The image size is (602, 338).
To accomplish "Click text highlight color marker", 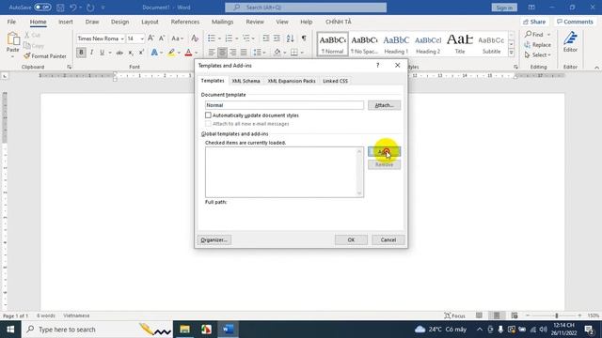I will pyautogui.click(x=171, y=53).
